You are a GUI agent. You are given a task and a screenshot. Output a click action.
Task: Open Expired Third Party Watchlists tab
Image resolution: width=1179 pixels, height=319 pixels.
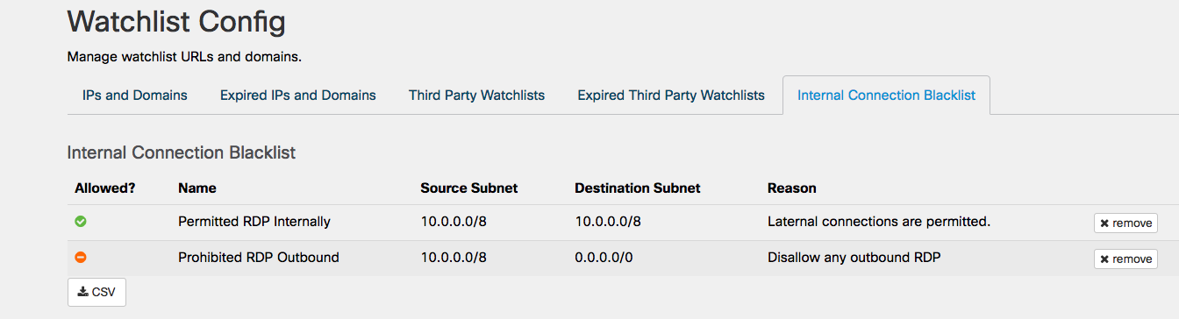point(671,96)
